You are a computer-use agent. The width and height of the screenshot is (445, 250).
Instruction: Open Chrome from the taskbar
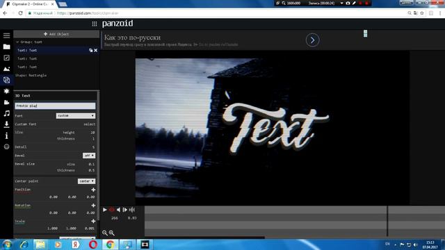(x=110, y=244)
